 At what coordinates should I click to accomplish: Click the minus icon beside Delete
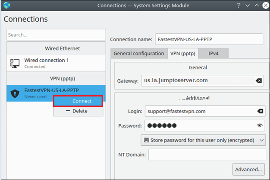pos(68,111)
